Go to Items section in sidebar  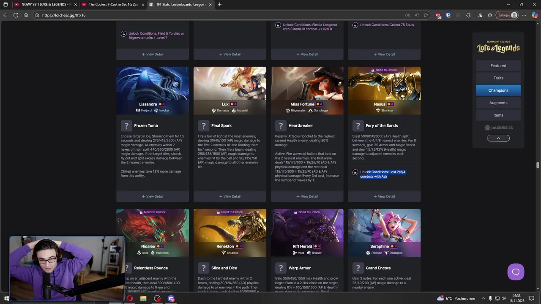coord(498,115)
